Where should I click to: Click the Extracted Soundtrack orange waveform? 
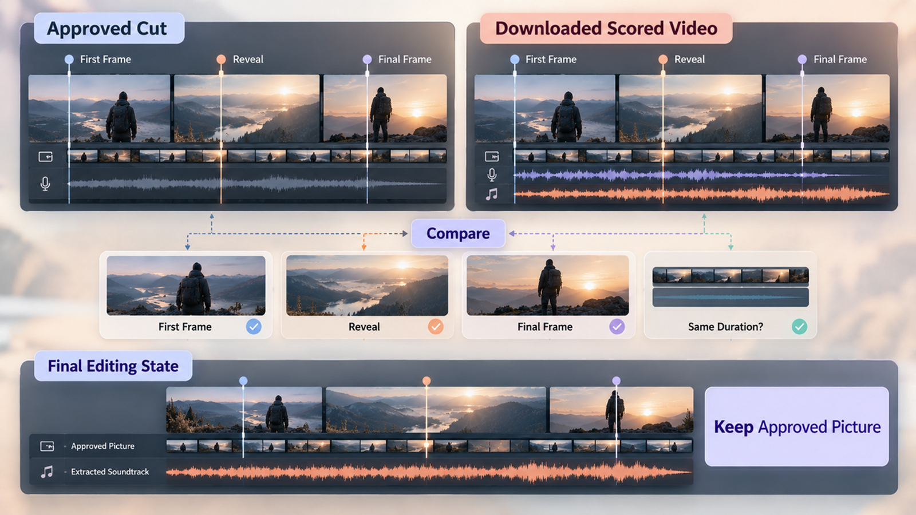click(429, 472)
